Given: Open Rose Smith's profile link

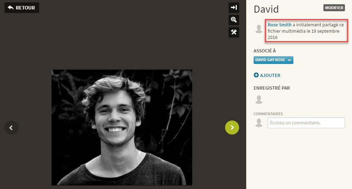Looking at the screenshot, I should (x=279, y=25).
